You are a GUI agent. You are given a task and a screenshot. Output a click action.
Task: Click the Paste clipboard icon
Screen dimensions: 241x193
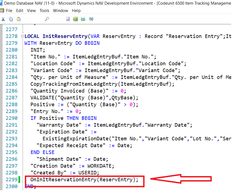[19, 19]
